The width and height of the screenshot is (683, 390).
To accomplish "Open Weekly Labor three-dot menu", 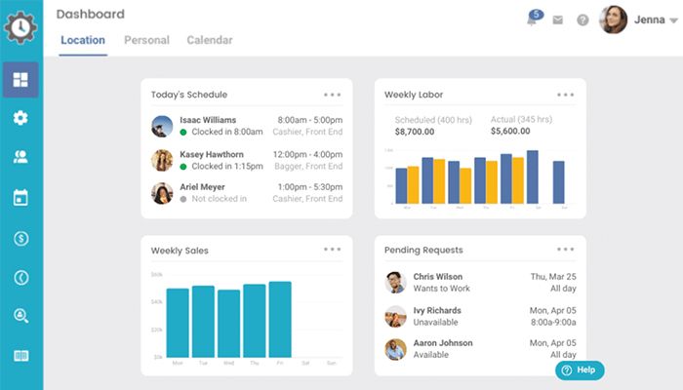I will 565,95.
